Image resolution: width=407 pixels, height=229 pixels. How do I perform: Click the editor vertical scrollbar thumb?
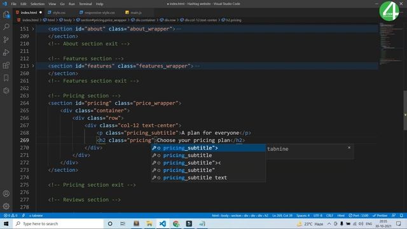[405, 110]
